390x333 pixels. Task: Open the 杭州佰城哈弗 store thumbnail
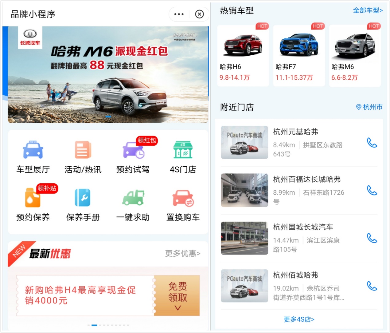(x=244, y=286)
